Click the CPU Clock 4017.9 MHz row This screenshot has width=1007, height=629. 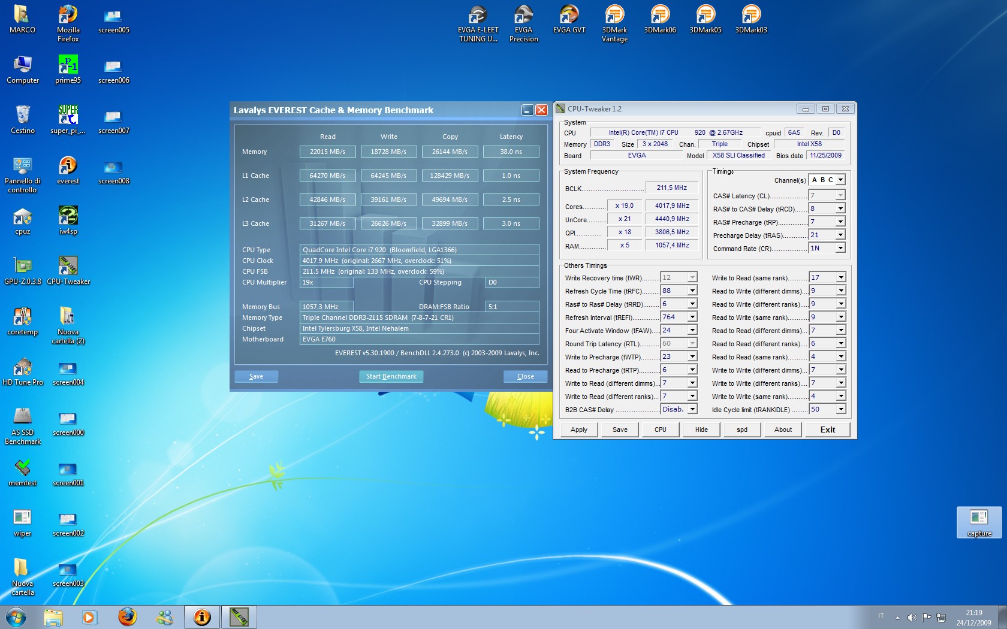(419, 261)
